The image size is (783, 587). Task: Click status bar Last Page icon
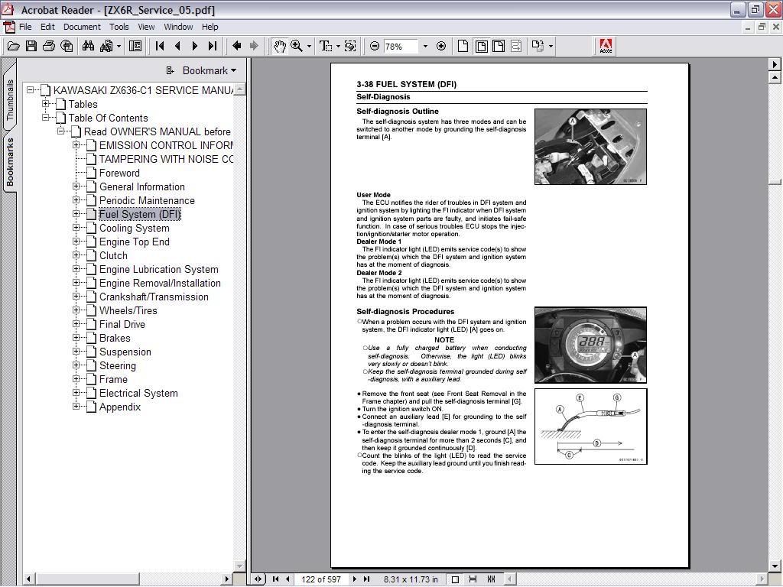[366, 579]
